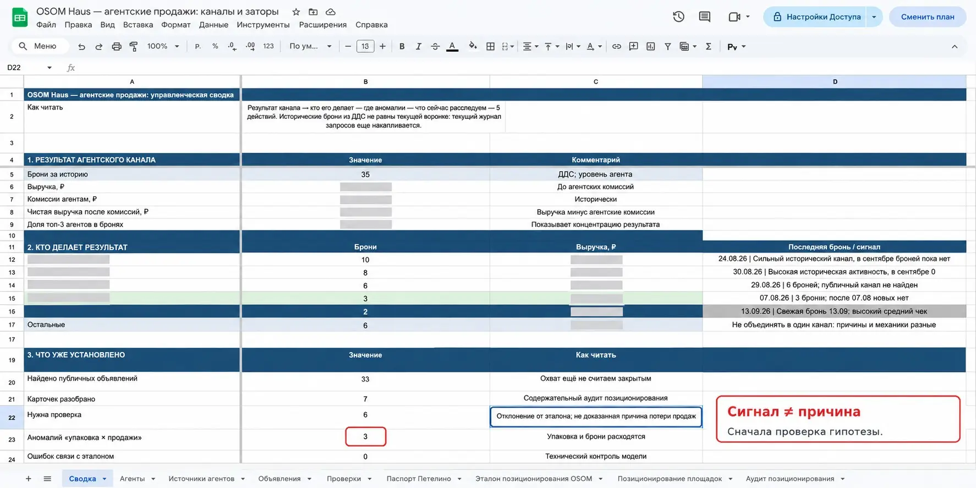Format as percent
The image size is (976, 488).
[215, 47]
